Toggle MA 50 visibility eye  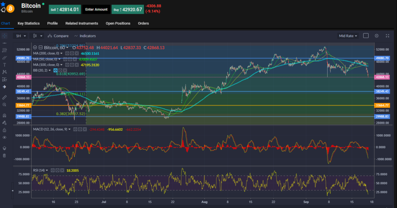tap(65, 59)
